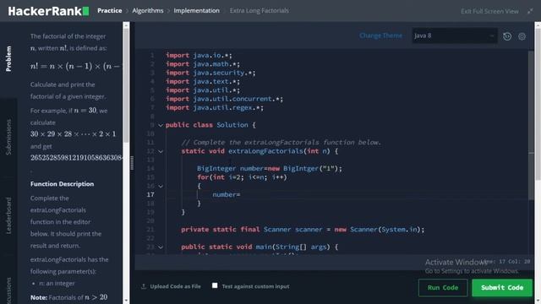Screen dimensions: 541x304
Task: Open the Problem side tab
Action: click(x=8, y=58)
